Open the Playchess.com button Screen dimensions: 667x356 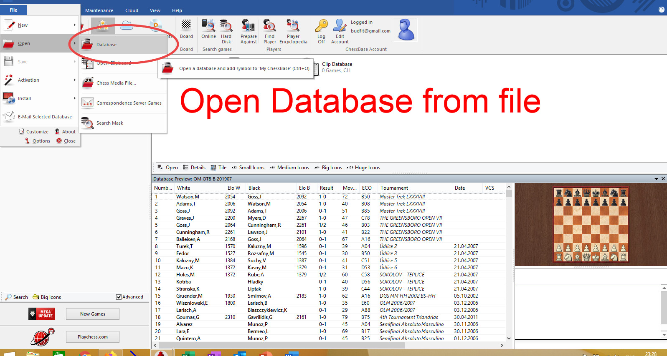pos(93,337)
